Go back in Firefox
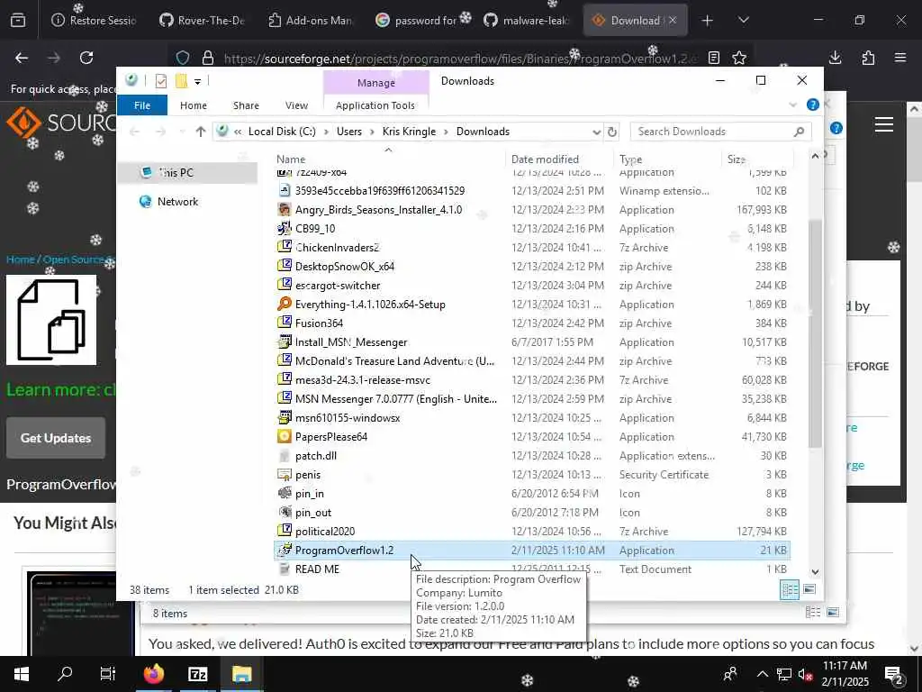 coord(22,58)
